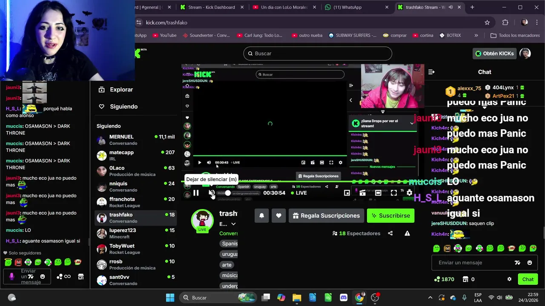Pause the live stream playback

pyautogui.click(x=196, y=193)
